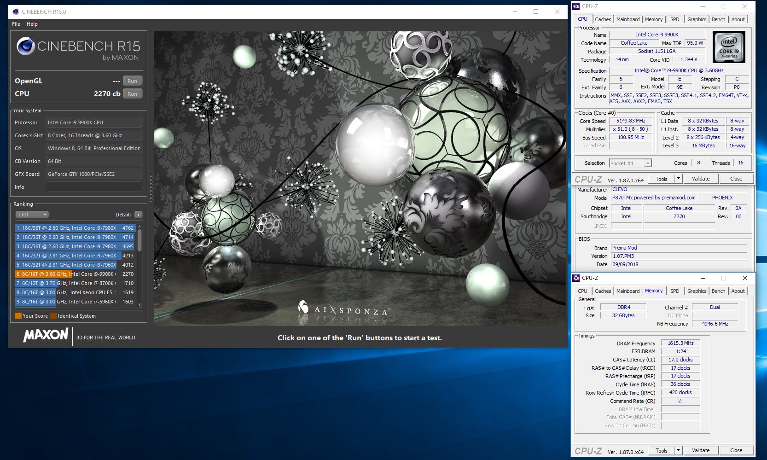Viewport: 767px width, 460px height.
Task: Select ranking row 7 i7-8700K score 1710
Action: click(75, 283)
